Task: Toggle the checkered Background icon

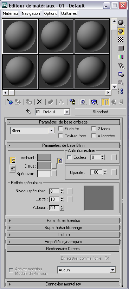Action: click(x=121, y=40)
